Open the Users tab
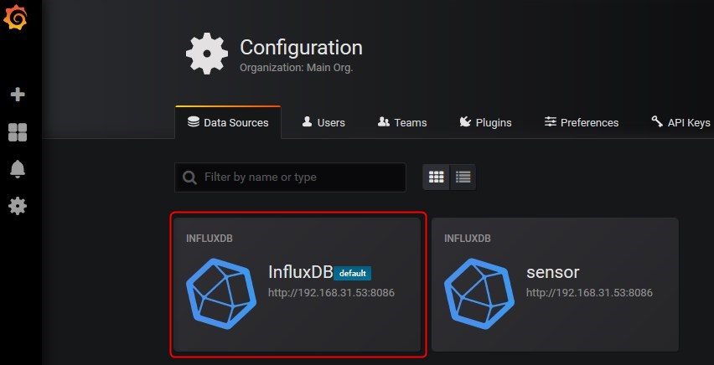The image size is (714, 365). pyautogui.click(x=323, y=122)
